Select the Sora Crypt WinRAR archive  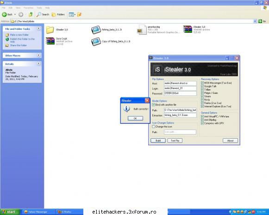[50, 41]
